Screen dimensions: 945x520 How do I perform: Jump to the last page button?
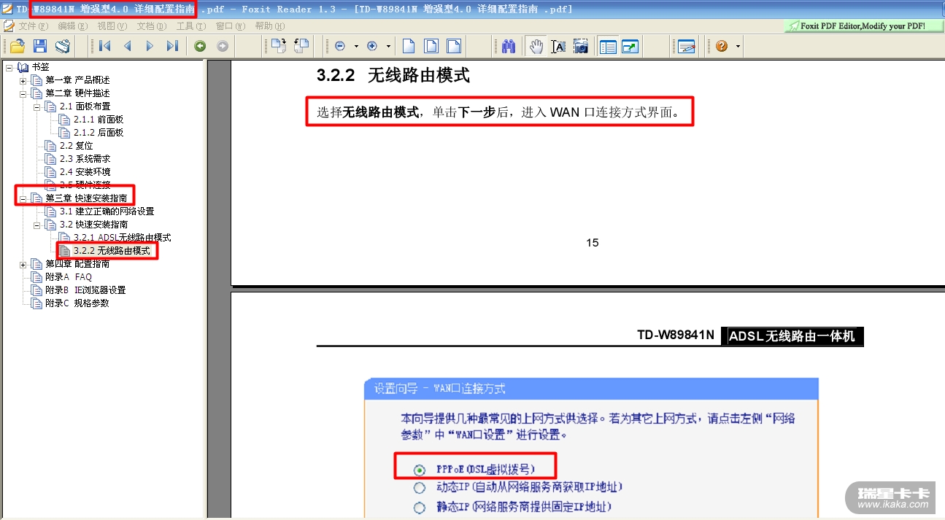coord(172,46)
